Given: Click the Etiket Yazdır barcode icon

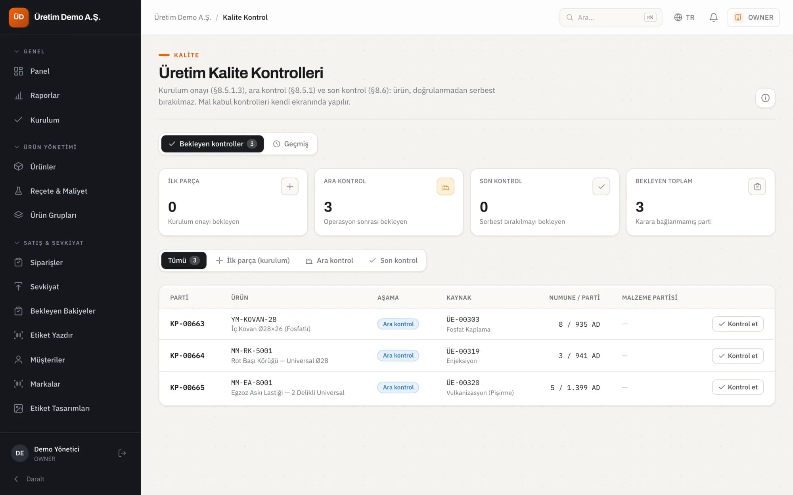Looking at the screenshot, I should pyautogui.click(x=18, y=335).
